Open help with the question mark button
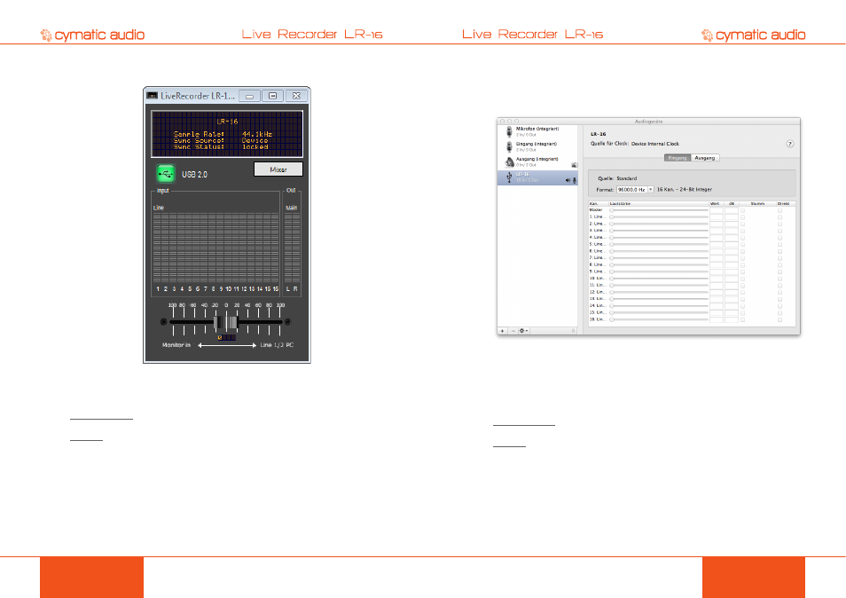The width and height of the screenshot is (846, 598). click(x=790, y=144)
